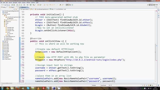Click the Print toolbar icon
Image resolution: width=160 pixels, height=90 pixels.
click(x=9, y=5)
